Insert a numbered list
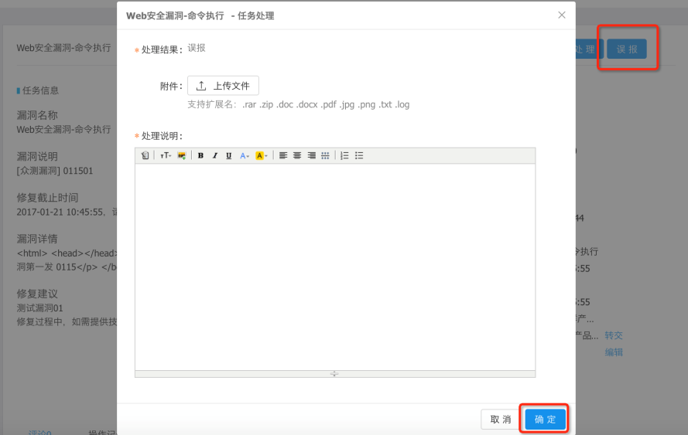688x435 pixels. click(x=344, y=155)
